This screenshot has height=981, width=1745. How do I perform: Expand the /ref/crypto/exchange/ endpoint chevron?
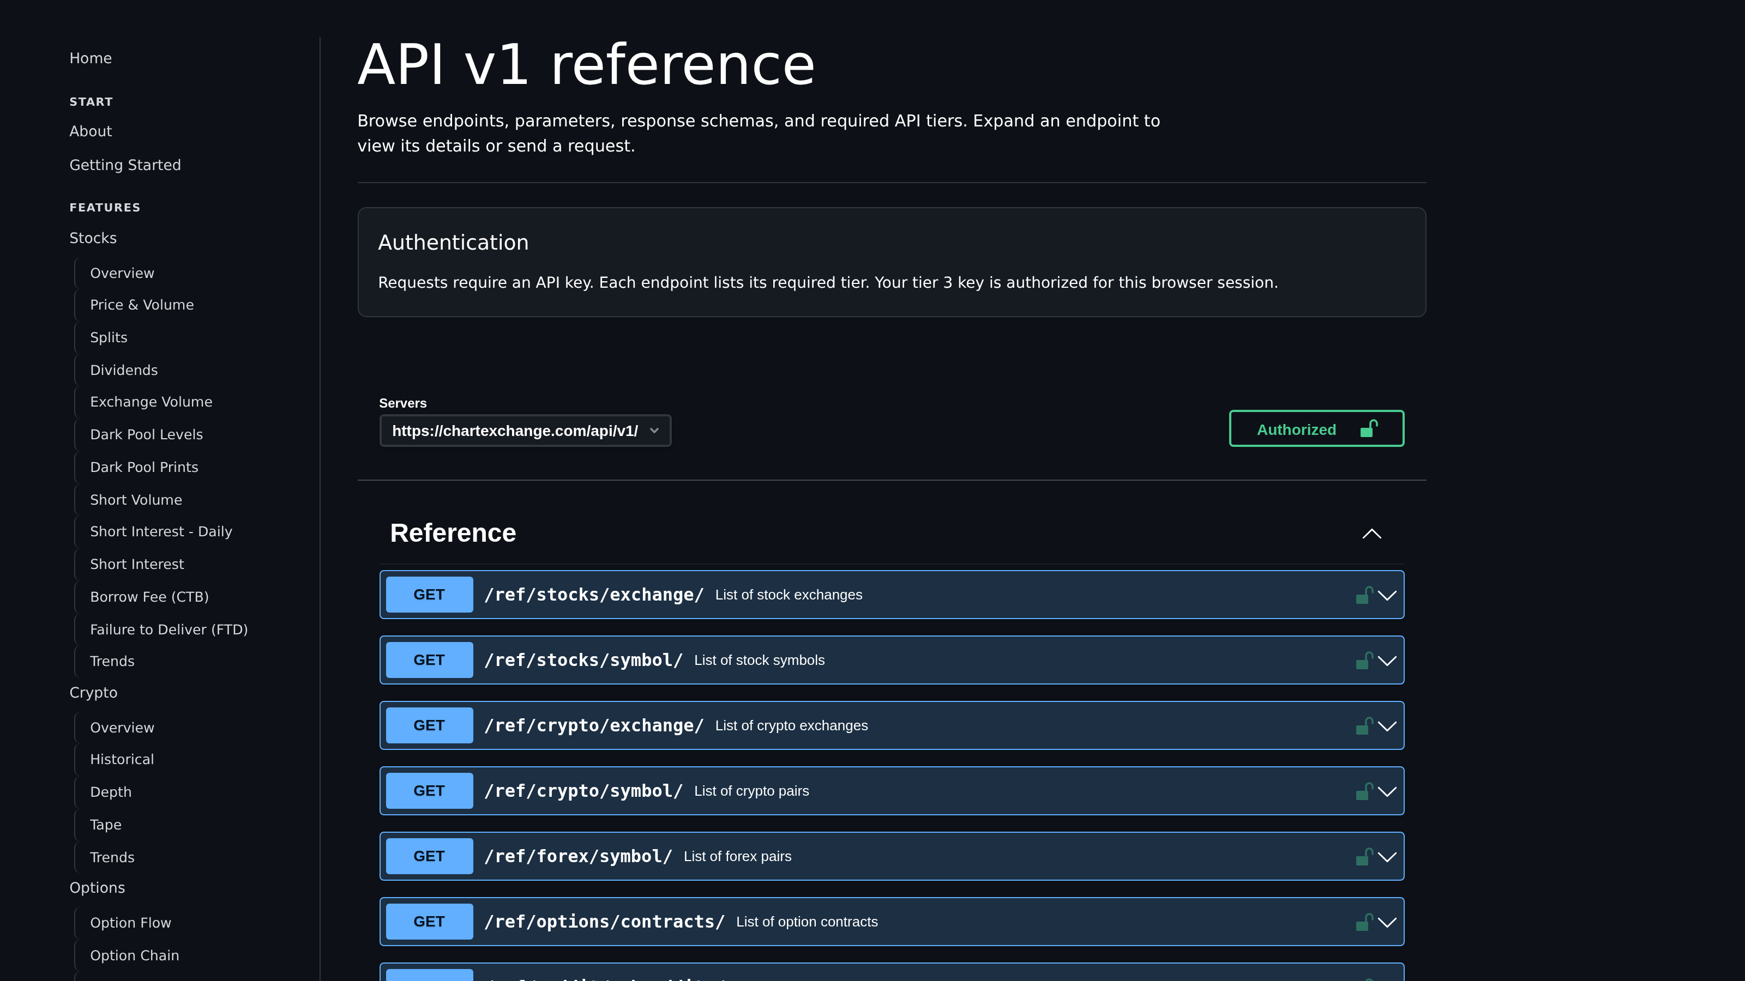1387,726
